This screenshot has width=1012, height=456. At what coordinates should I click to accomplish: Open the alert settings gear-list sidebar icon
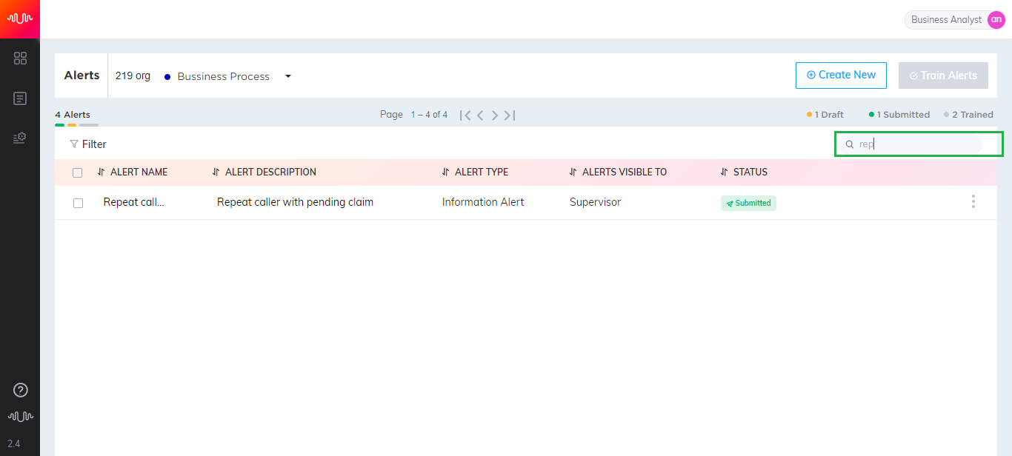click(20, 138)
